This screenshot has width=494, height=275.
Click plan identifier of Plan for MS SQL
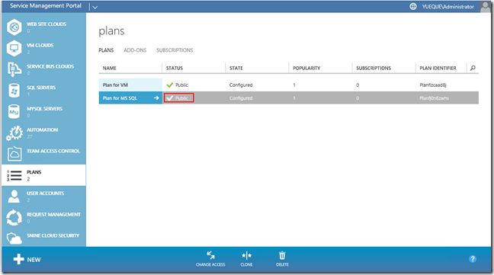click(434, 98)
